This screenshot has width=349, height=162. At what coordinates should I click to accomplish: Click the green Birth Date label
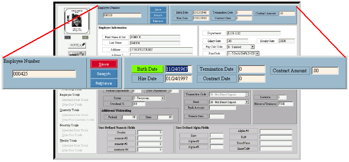pos(147,69)
